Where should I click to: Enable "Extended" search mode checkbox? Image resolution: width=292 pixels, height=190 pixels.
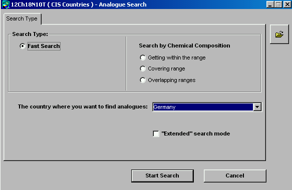pyautogui.click(x=156, y=133)
